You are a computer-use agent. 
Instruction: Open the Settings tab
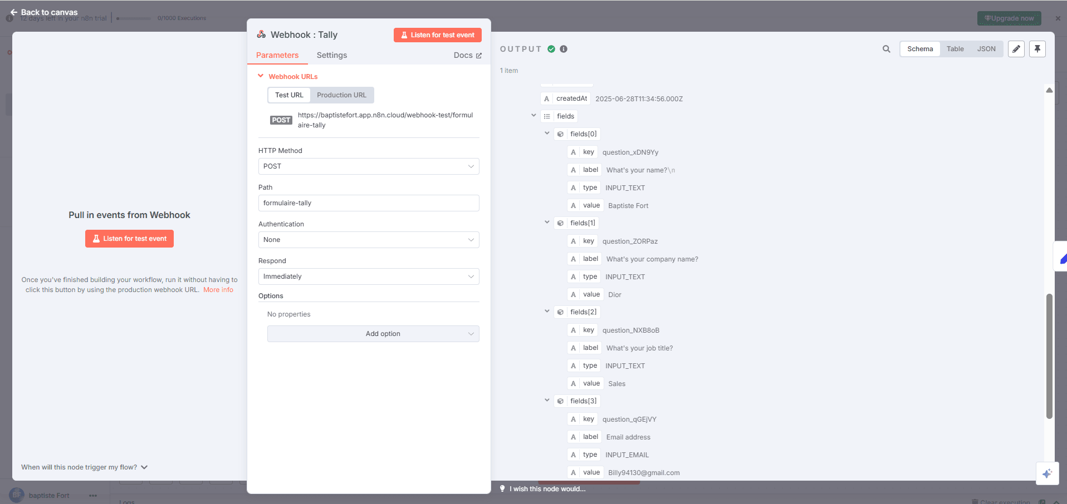(x=332, y=55)
